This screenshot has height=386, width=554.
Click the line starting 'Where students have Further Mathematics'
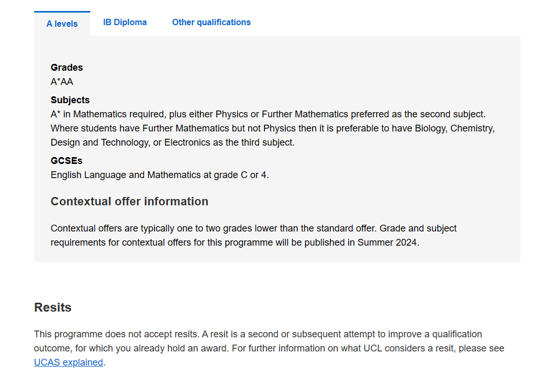[x=273, y=128]
